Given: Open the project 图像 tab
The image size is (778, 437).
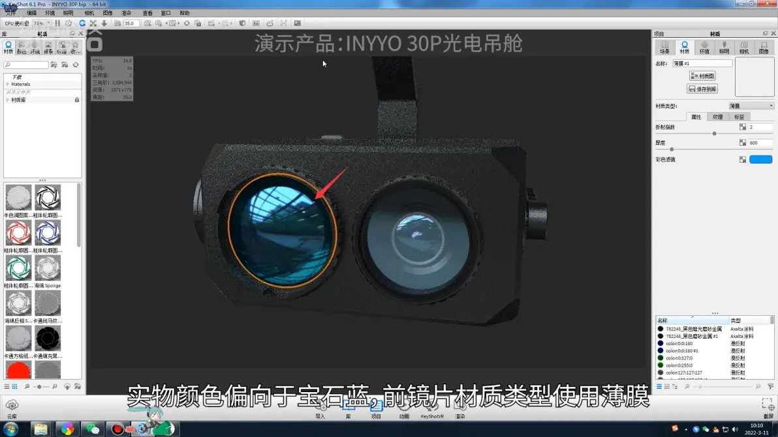Looking at the screenshot, I should click(764, 48).
